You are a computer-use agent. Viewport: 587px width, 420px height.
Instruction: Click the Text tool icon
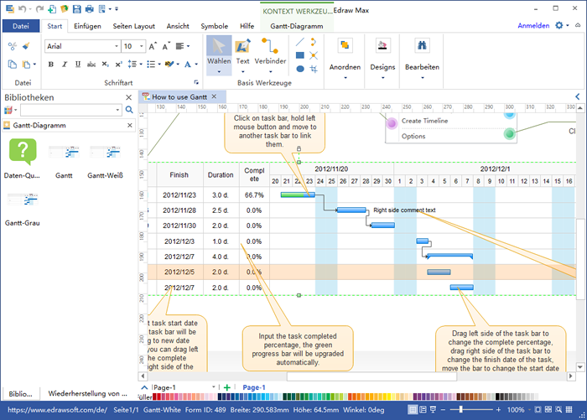click(x=242, y=46)
